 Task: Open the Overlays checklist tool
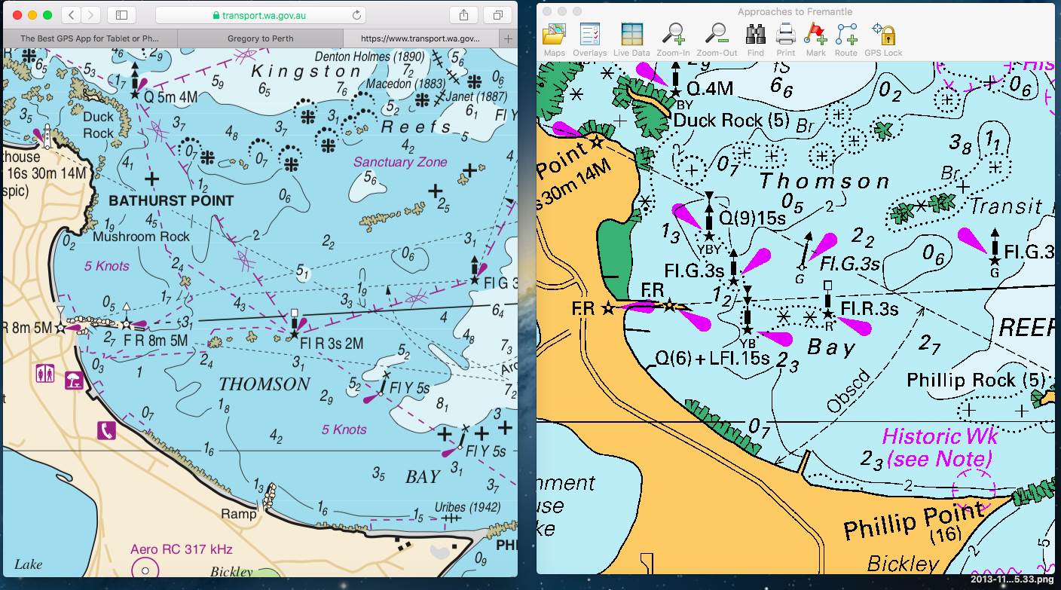click(589, 35)
